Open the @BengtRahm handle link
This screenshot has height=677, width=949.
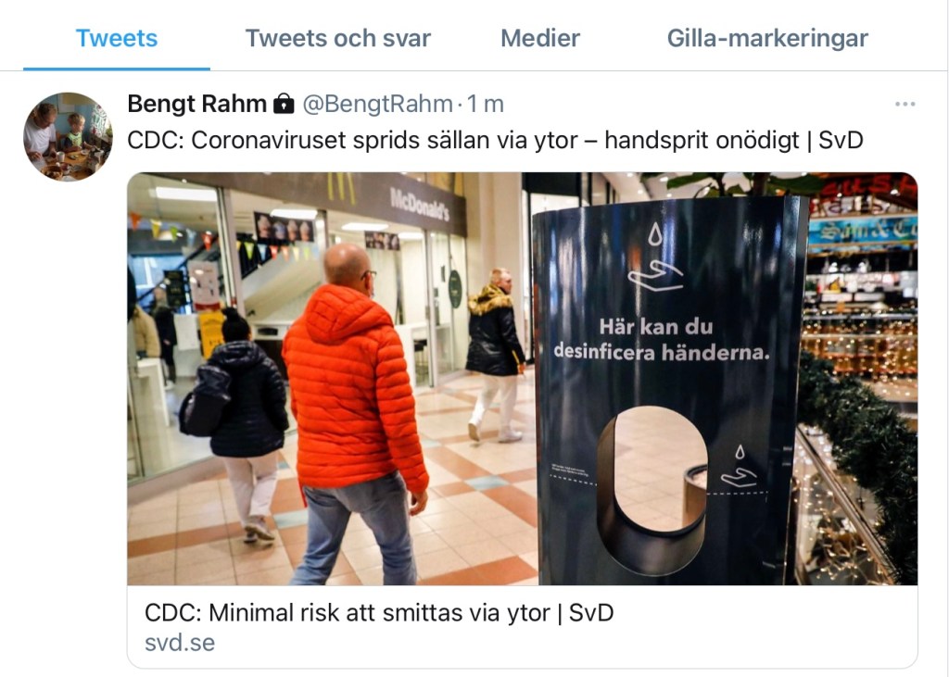pos(377,104)
